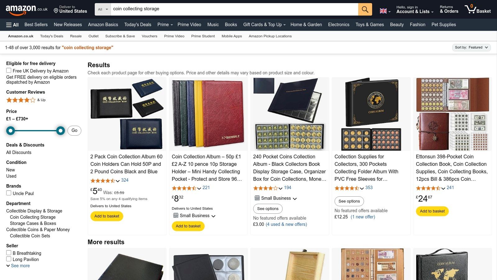Tick the Uncle Paul brand checkbox
Image resolution: width=497 pixels, height=280 pixels.
[9, 193]
